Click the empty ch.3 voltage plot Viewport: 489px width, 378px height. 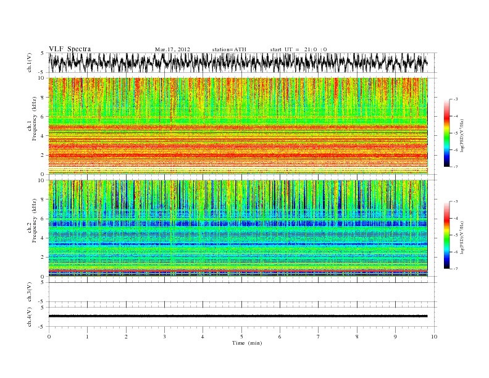point(242,292)
